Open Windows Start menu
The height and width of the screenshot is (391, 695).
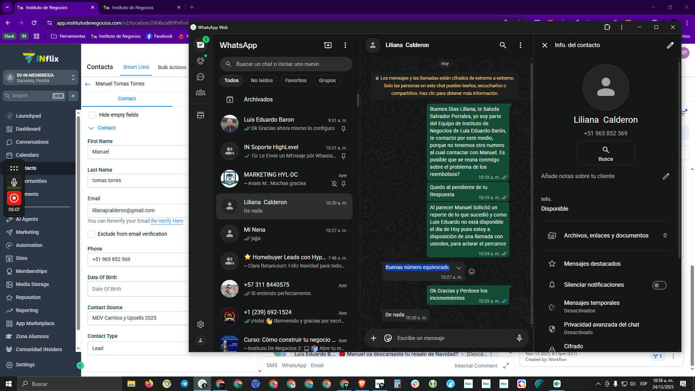tap(8, 384)
